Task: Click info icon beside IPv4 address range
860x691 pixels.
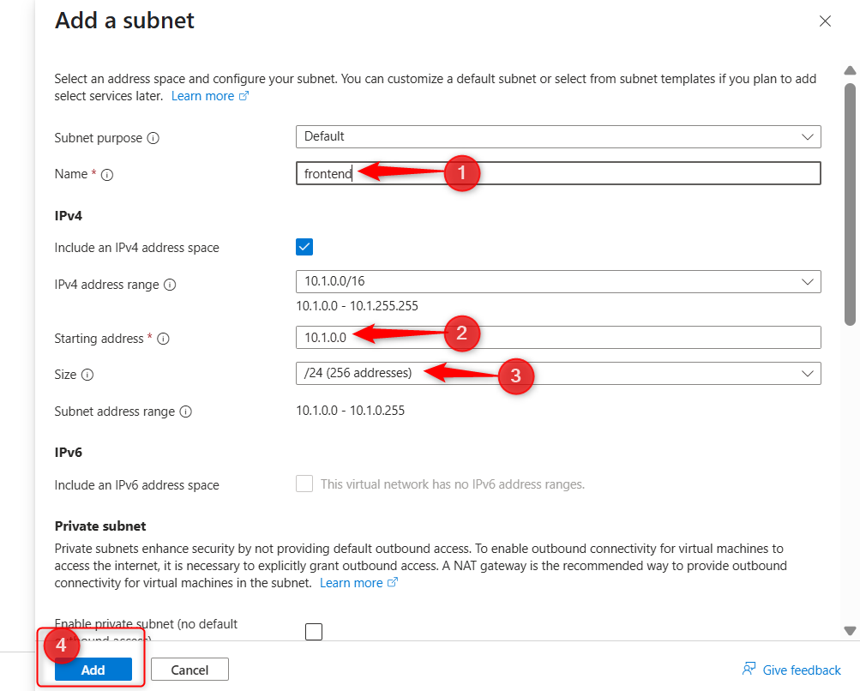Action: (x=170, y=285)
